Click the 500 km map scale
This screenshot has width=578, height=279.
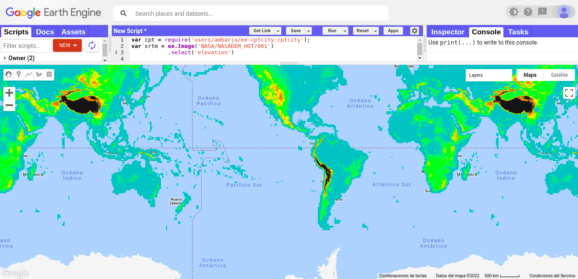point(502,276)
